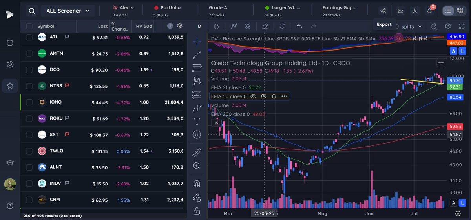
Task: Check the CNM row checkbox
Action: click(x=29, y=200)
